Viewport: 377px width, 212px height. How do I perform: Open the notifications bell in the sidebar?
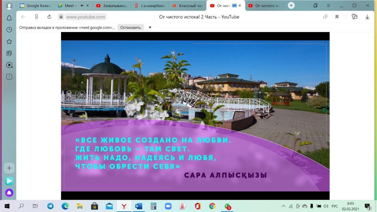point(9,18)
